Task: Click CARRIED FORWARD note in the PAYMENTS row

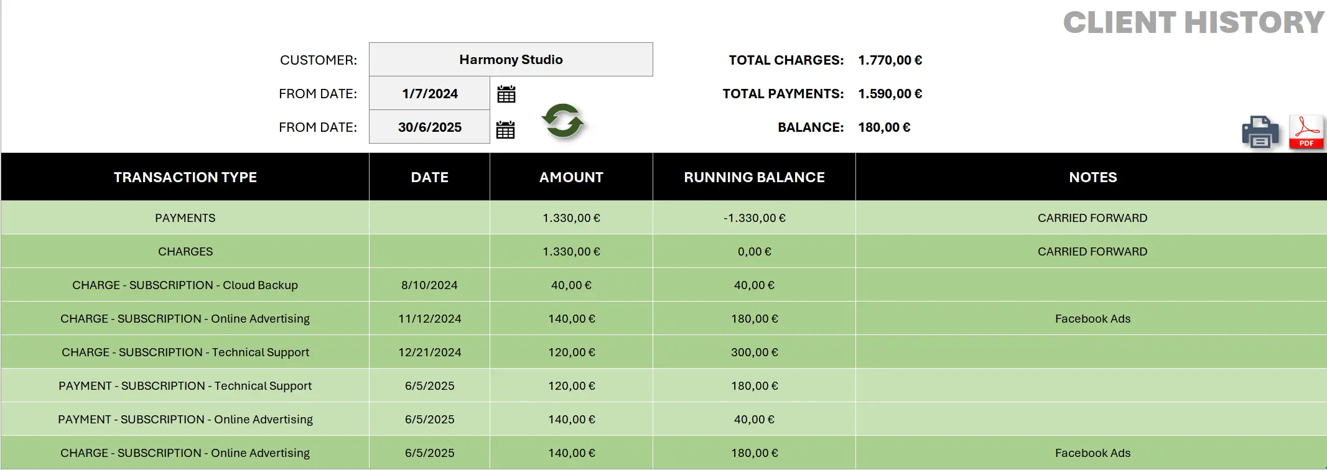Action: click(x=1092, y=218)
